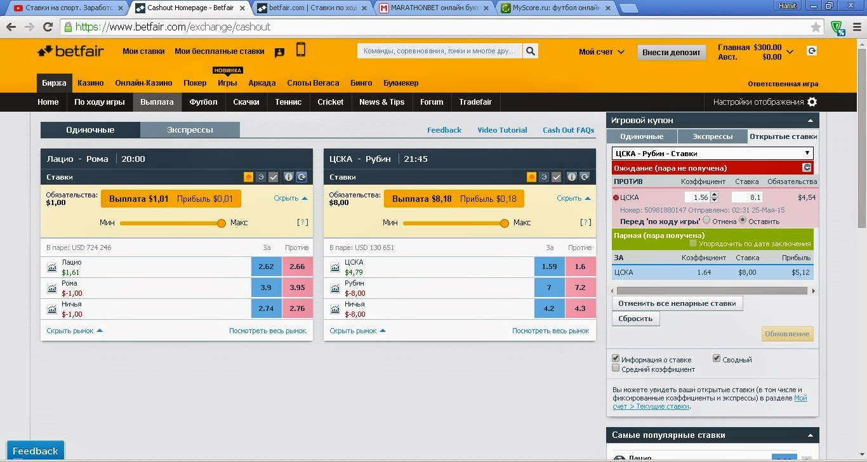The width and height of the screenshot is (867, 462).
Task: Adjust the ЦСКА - Рубин cashout slider handle
Action: (505, 223)
